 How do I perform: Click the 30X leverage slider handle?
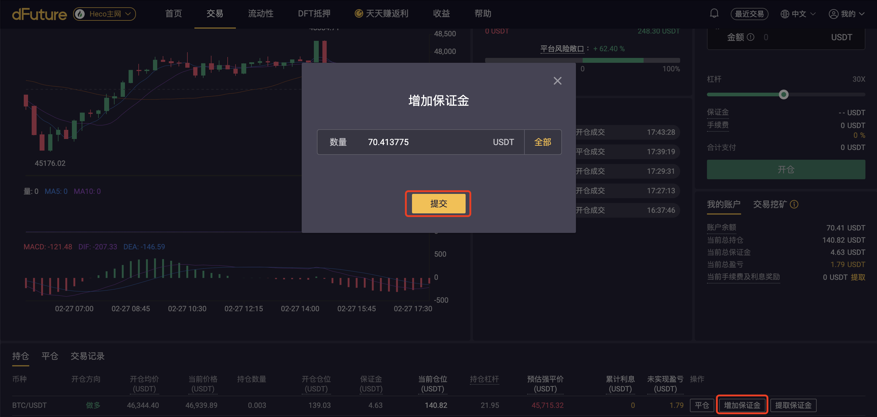783,94
